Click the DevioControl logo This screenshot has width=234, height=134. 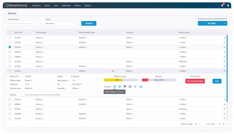click(16, 6)
